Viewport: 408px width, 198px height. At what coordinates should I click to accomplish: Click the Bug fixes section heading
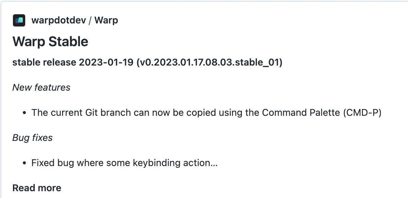click(32, 138)
